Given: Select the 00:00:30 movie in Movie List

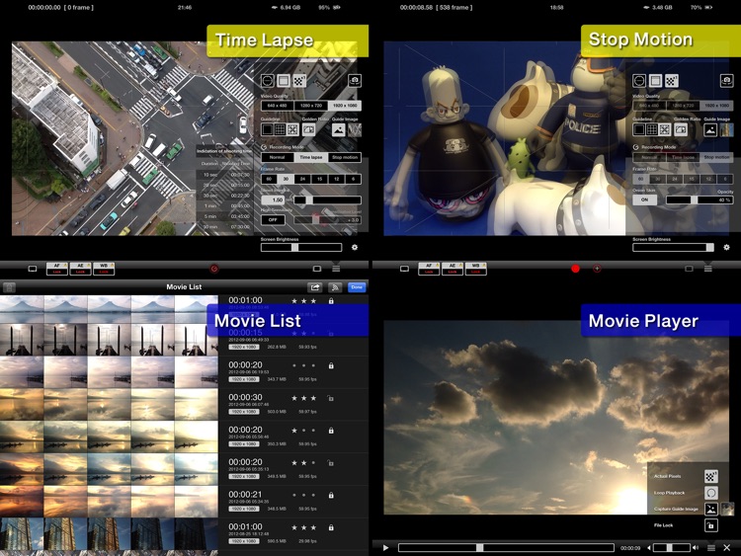Looking at the screenshot, I should (184, 404).
